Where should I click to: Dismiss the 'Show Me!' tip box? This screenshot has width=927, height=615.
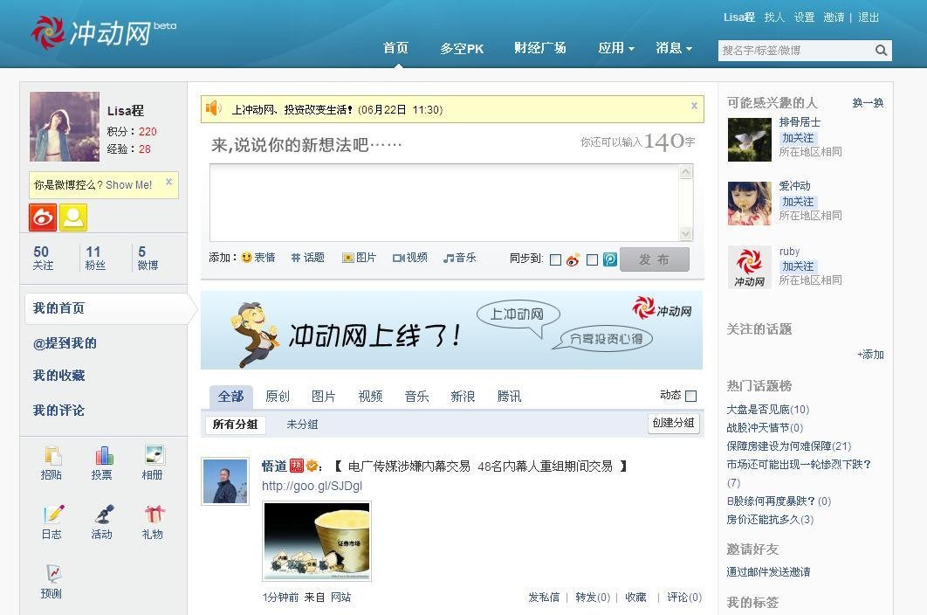(x=168, y=182)
